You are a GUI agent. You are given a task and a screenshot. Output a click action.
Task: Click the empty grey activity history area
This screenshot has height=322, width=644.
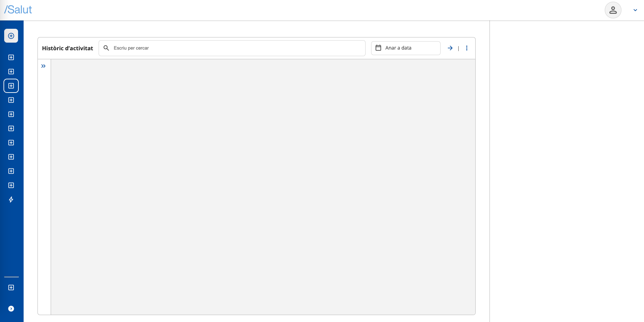263,187
